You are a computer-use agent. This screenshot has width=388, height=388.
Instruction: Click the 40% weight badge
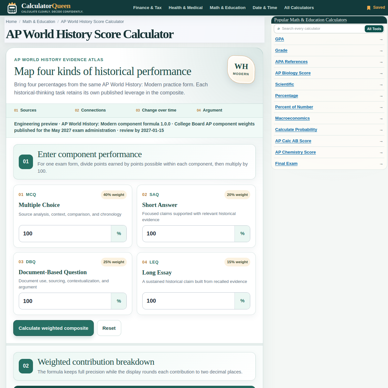pyautogui.click(x=114, y=195)
